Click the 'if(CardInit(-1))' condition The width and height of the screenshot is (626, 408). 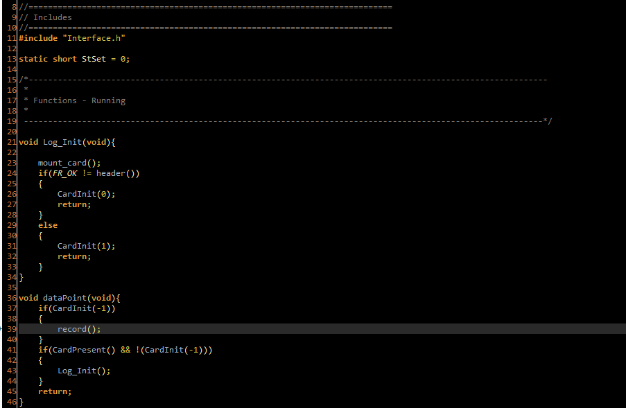point(77,308)
